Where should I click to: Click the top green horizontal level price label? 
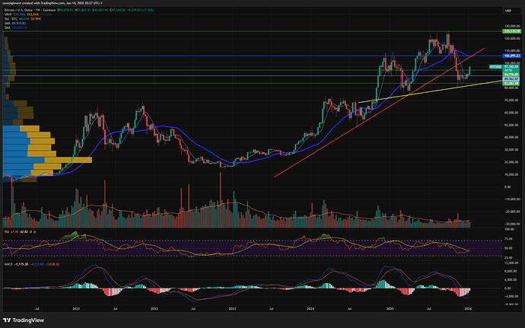tap(510, 33)
